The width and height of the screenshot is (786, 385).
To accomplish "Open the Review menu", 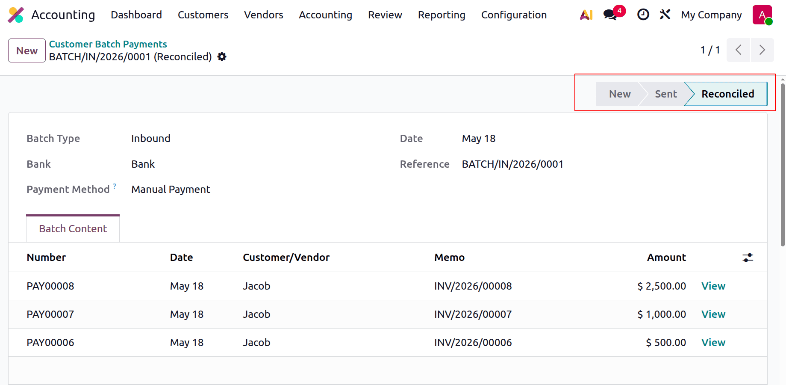I will tap(385, 15).
